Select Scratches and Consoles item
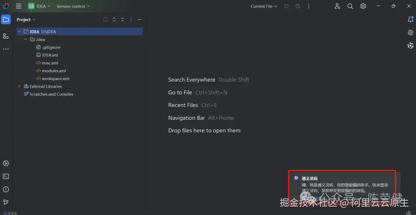This screenshot has height=215, width=416. point(49,94)
